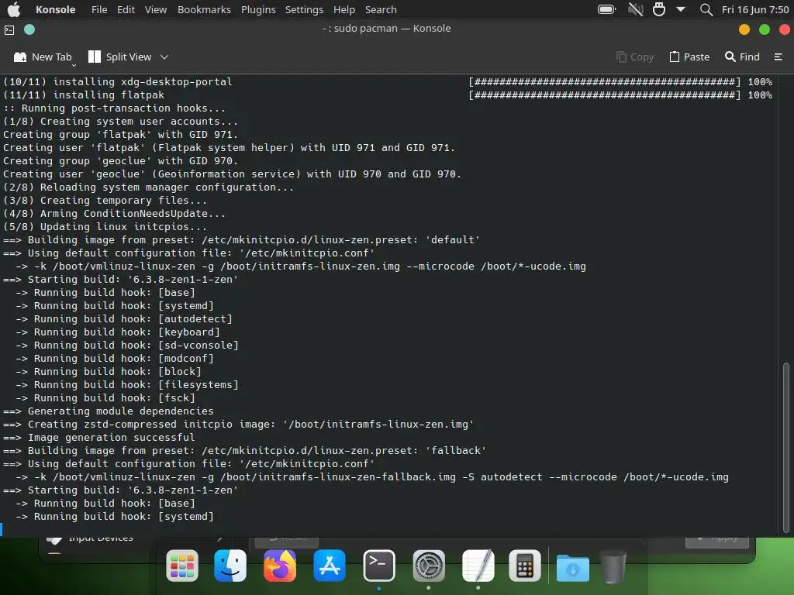Click the muted volume icon
This screenshot has height=595, width=794.
[x=635, y=9]
